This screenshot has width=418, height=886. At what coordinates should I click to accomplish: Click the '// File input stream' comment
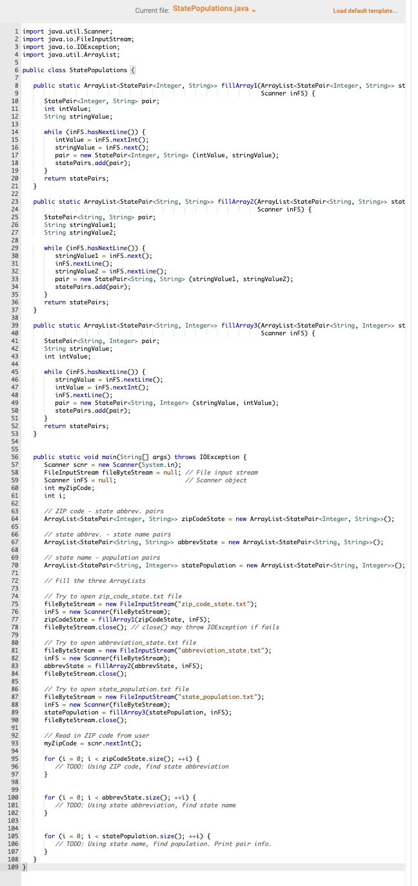click(221, 473)
